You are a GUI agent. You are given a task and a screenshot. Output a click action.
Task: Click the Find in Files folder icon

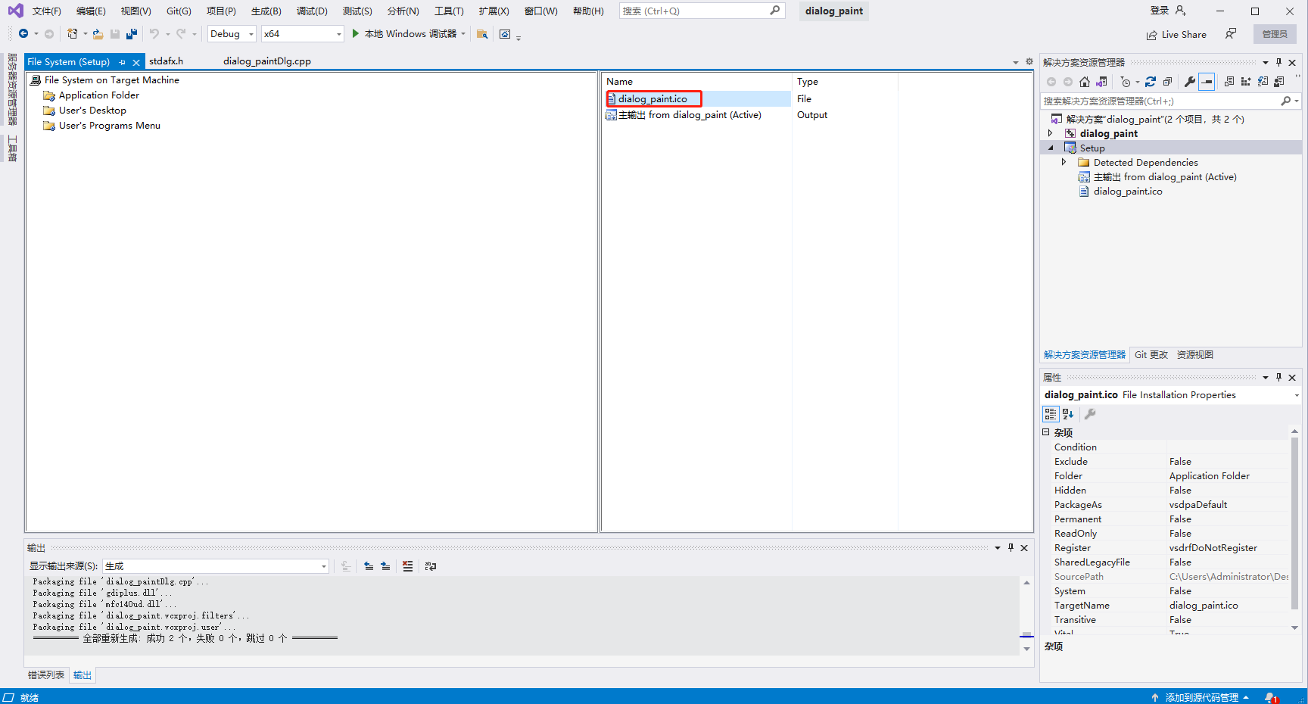(482, 34)
